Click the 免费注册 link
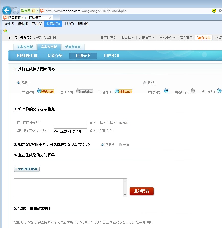The height and width of the screenshot is (228, 222). coord(50,38)
